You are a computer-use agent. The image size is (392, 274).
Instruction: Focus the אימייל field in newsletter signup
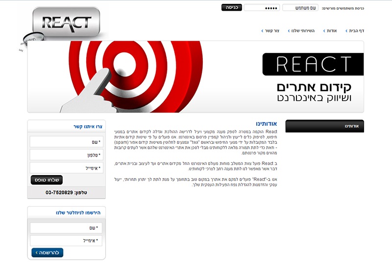point(66,240)
